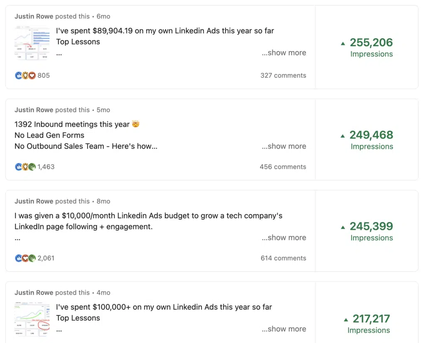View the 255,206 Impressions analytics
425x343 pixels.
pyautogui.click(x=371, y=47)
